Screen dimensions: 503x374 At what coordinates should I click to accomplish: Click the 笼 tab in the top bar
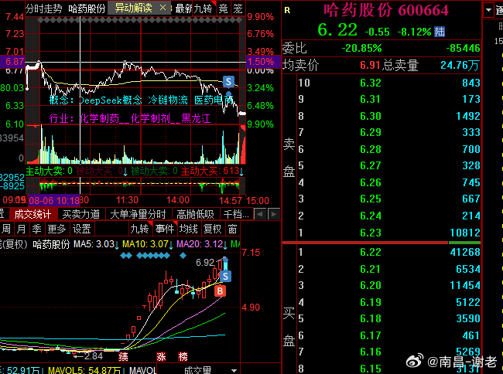pos(238,8)
